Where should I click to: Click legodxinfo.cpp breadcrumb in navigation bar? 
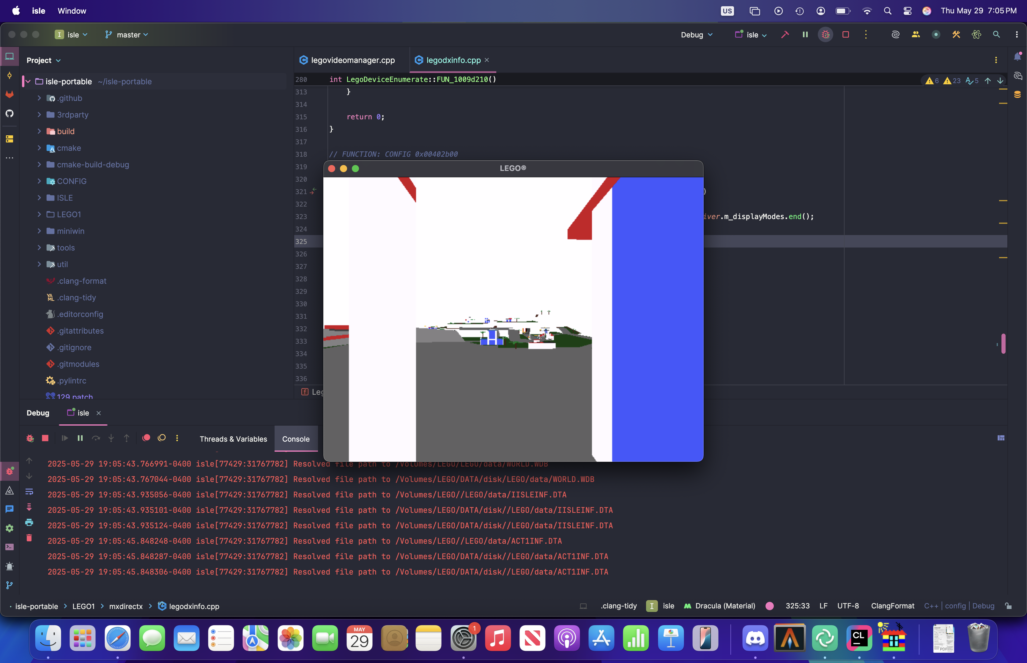tap(189, 606)
